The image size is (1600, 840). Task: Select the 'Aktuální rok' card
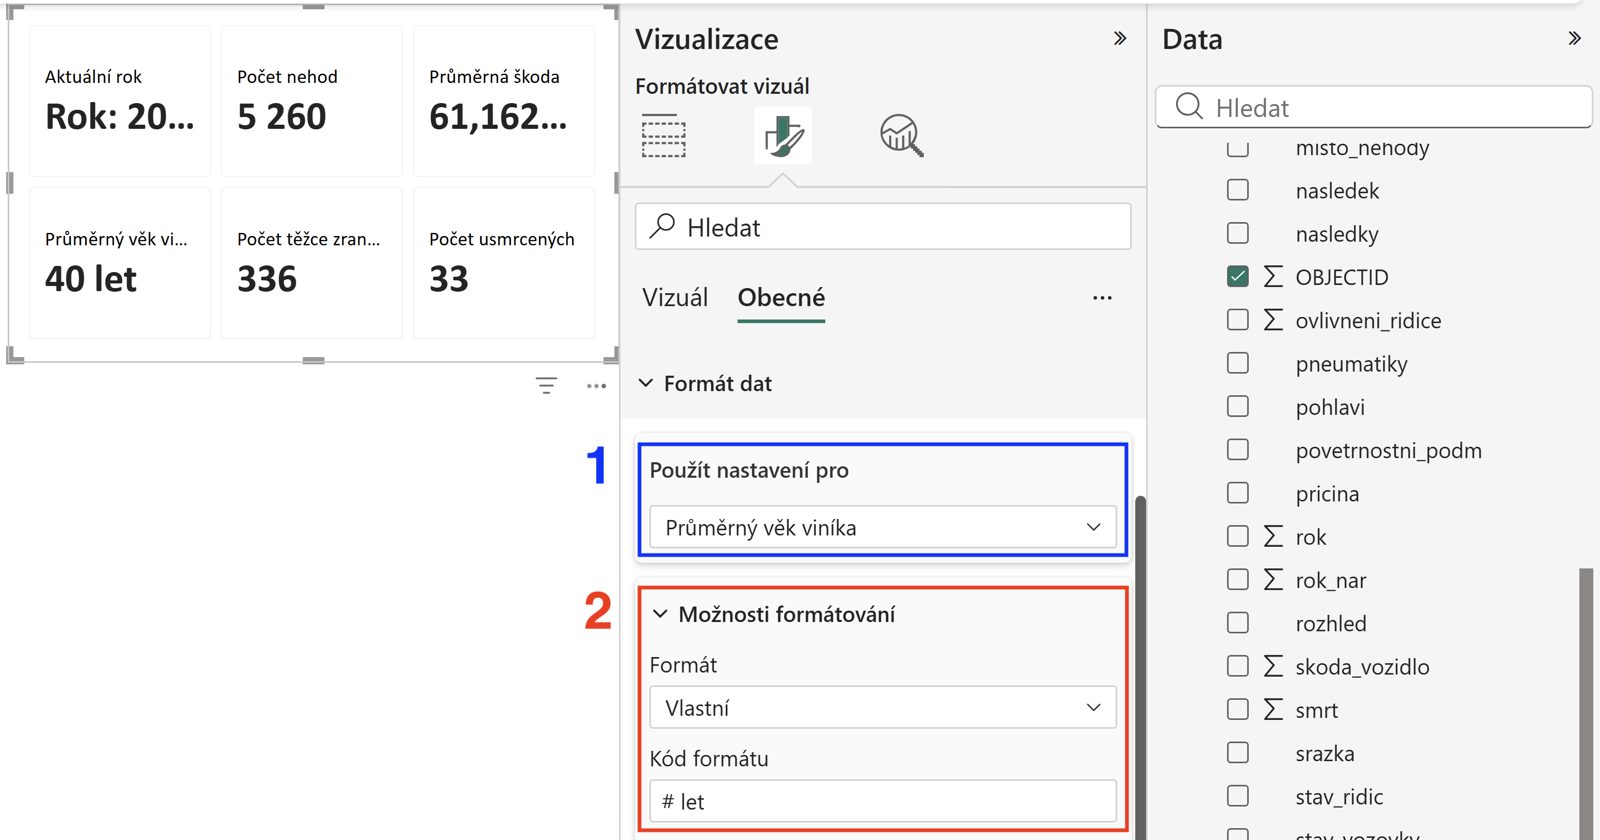(120, 101)
